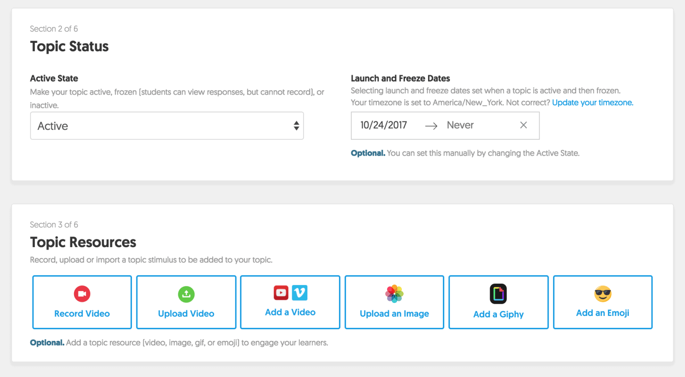This screenshot has height=377, width=685.
Task: Click the blue Vimeo icon
Action: [300, 293]
